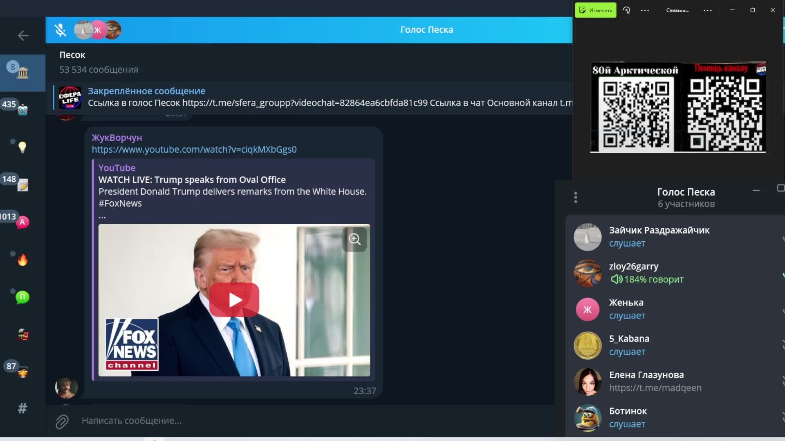Click the green Изменить button in the snip window
Screen dimensions: 785x441
click(x=596, y=10)
